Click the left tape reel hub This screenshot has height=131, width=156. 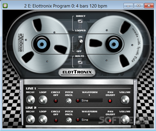(42, 44)
